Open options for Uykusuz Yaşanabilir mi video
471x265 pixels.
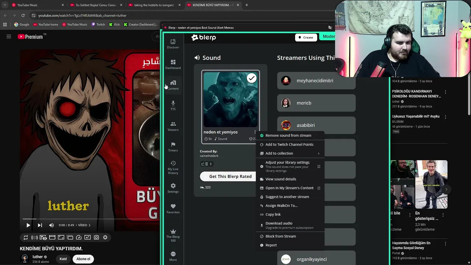445,117
